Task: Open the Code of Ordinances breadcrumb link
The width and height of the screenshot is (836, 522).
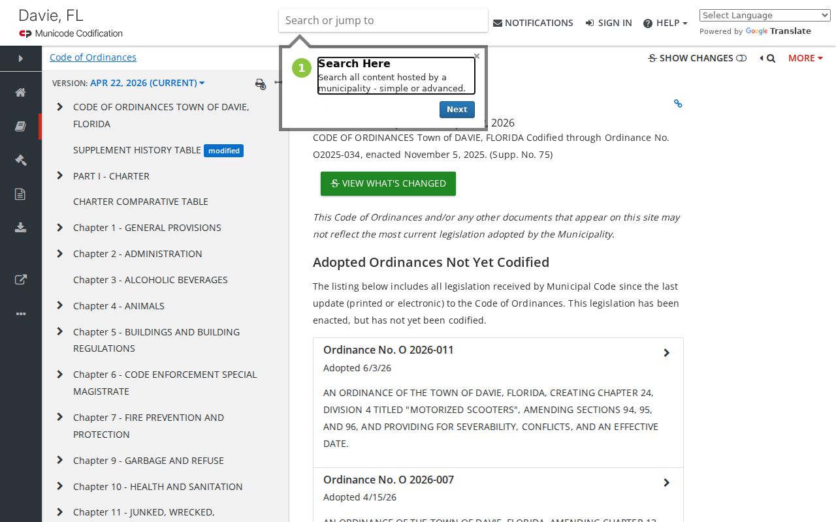Action: coord(93,57)
